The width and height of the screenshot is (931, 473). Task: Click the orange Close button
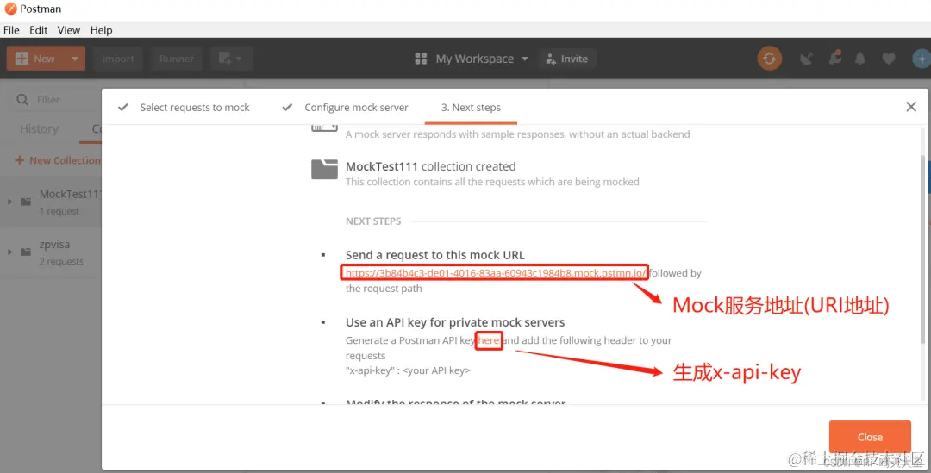tap(870, 438)
